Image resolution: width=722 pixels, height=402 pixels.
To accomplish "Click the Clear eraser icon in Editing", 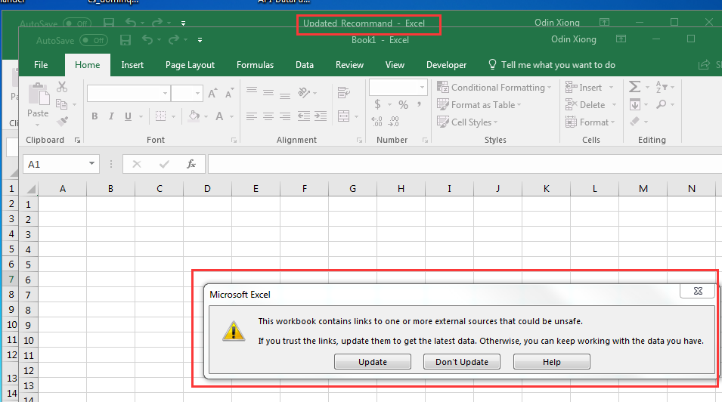I will (635, 121).
